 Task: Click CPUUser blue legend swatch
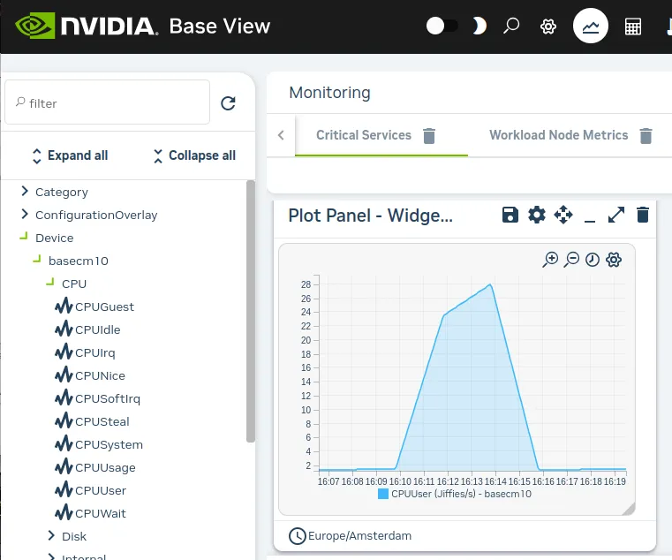[382, 494]
